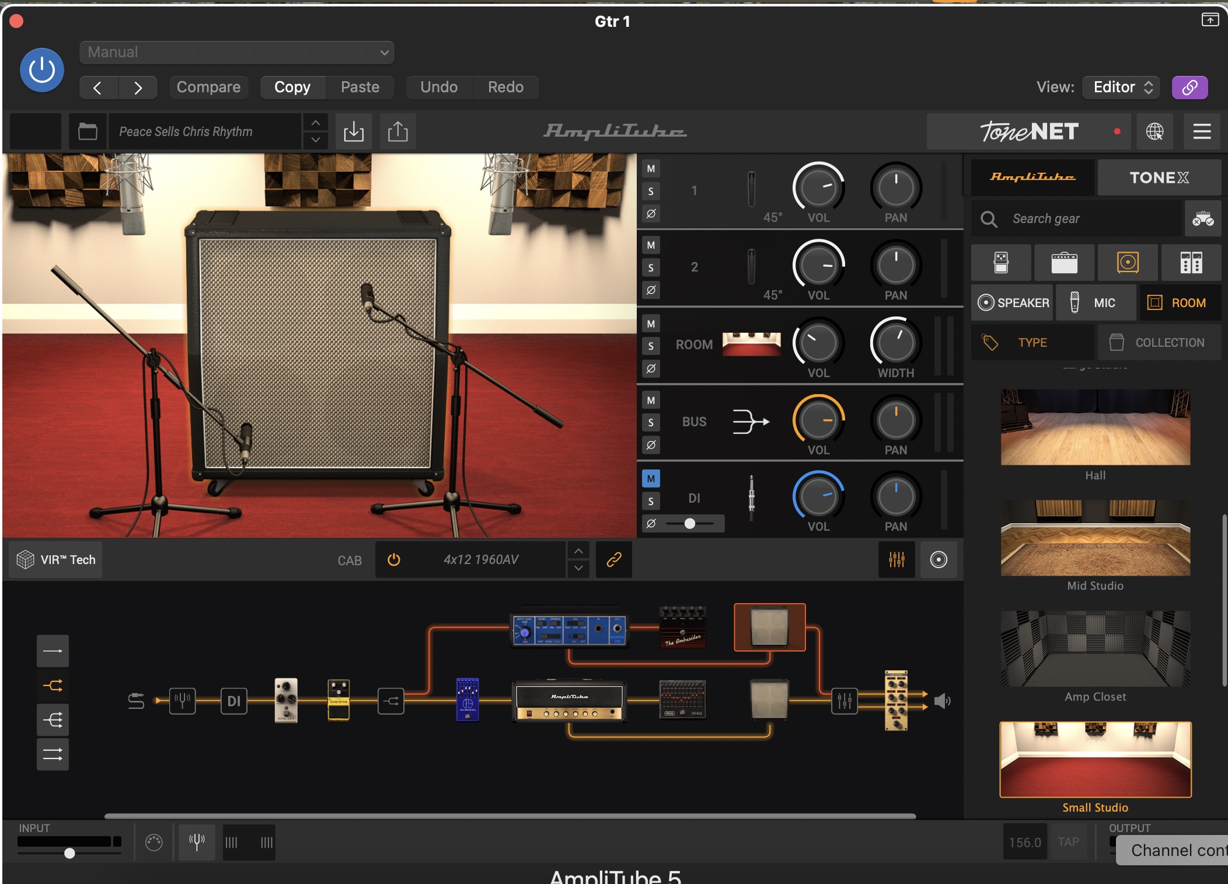The image size is (1228, 884).
Task: Click the DI phase delay slider
Action: pos(690,523)
